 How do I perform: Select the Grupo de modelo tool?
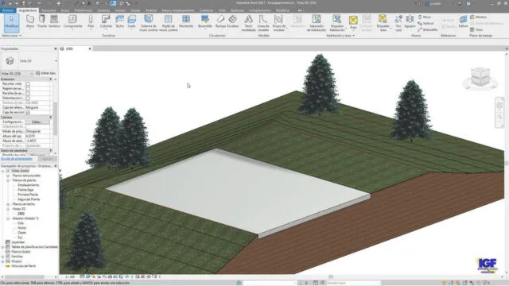[x=278, y=23]
